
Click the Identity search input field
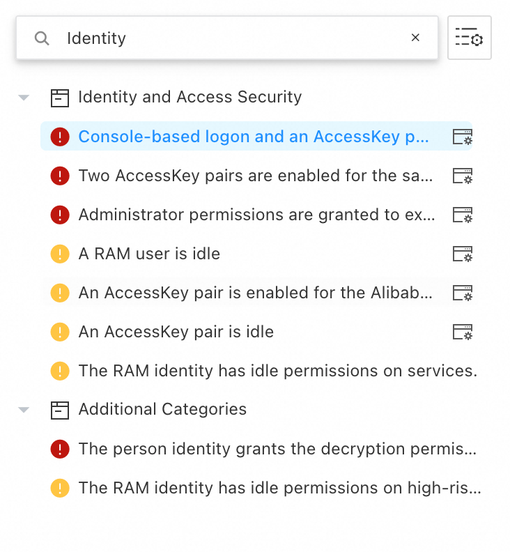pos(230,38)
